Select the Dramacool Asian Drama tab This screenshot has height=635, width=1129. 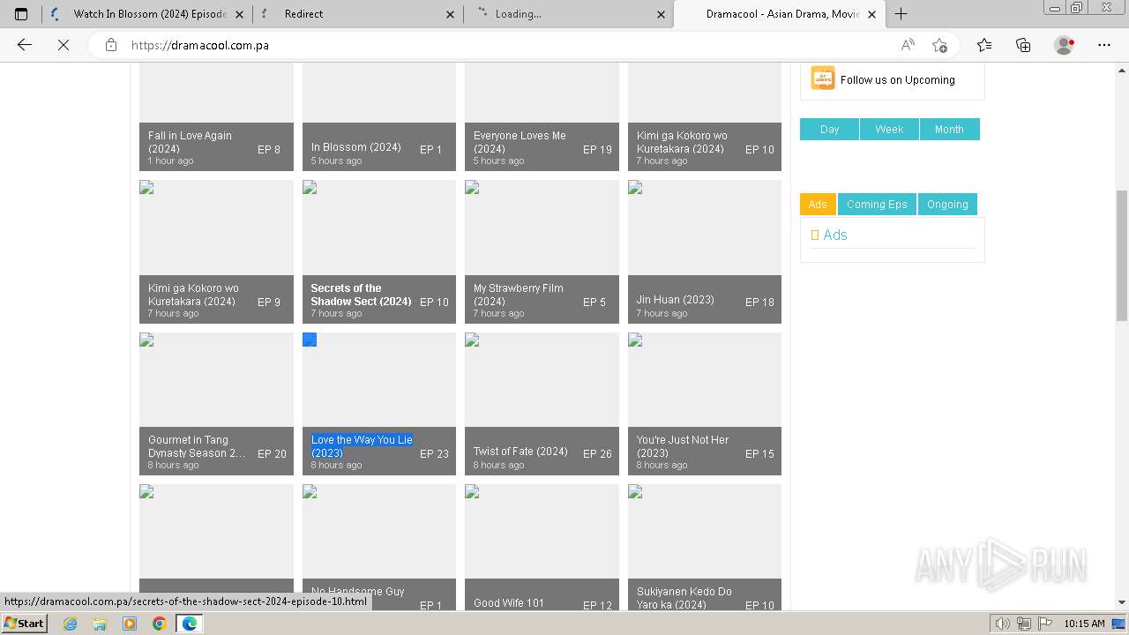(780, 14)
